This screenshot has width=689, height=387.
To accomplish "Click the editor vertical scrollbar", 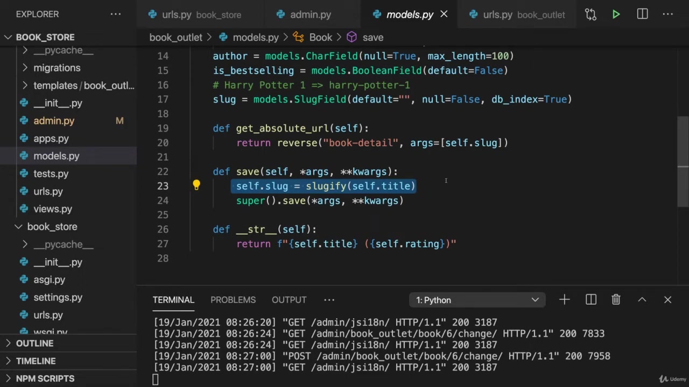I will [x=683, y=161].
